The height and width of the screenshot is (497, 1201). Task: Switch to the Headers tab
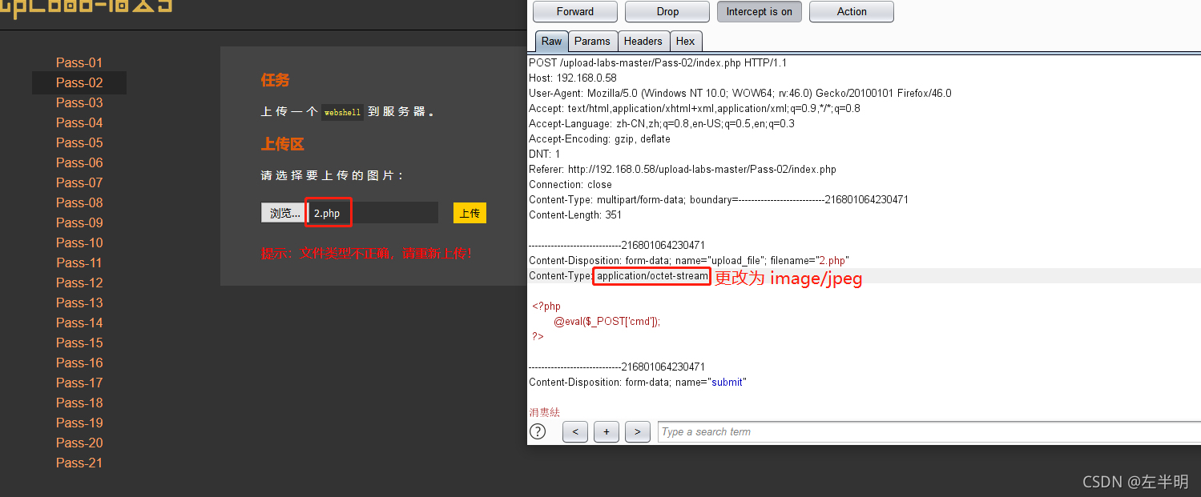tap(643, 42)
